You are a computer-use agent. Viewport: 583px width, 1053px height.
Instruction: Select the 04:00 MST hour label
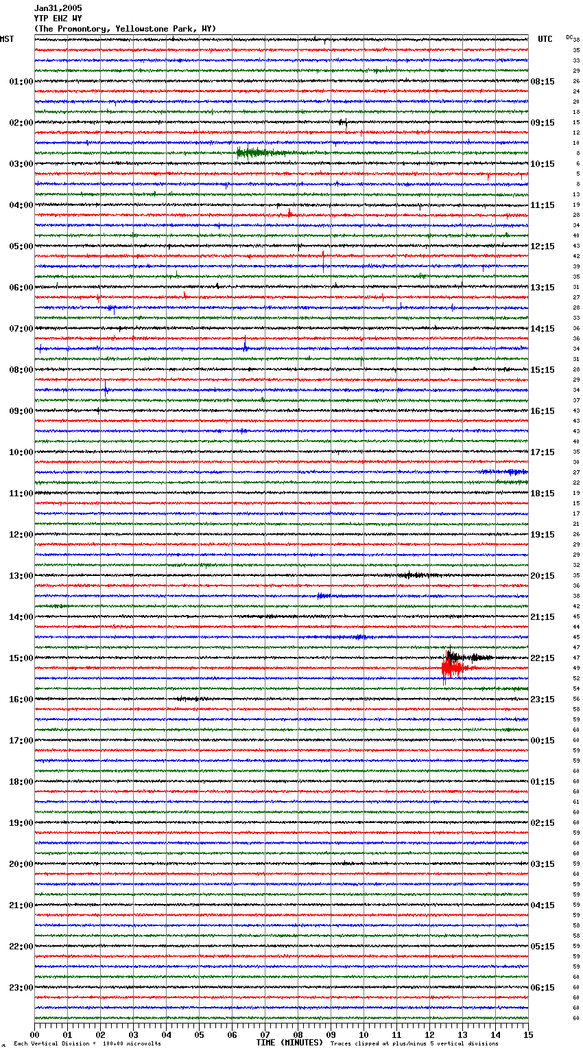tap(21, 205)
